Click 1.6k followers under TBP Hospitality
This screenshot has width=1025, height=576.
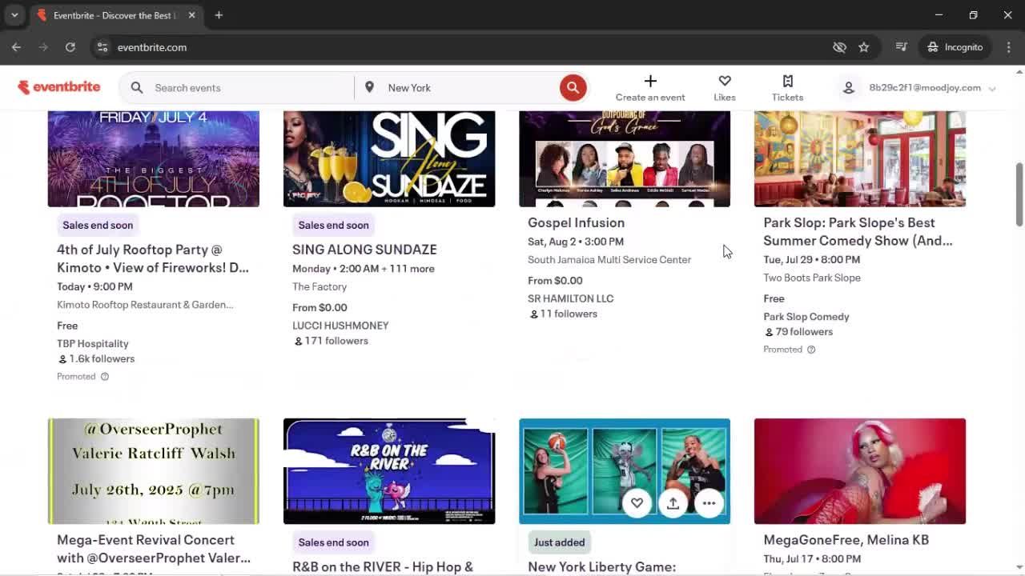(96, 358)
